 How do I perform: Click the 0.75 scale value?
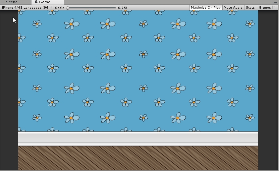[122, 8]
